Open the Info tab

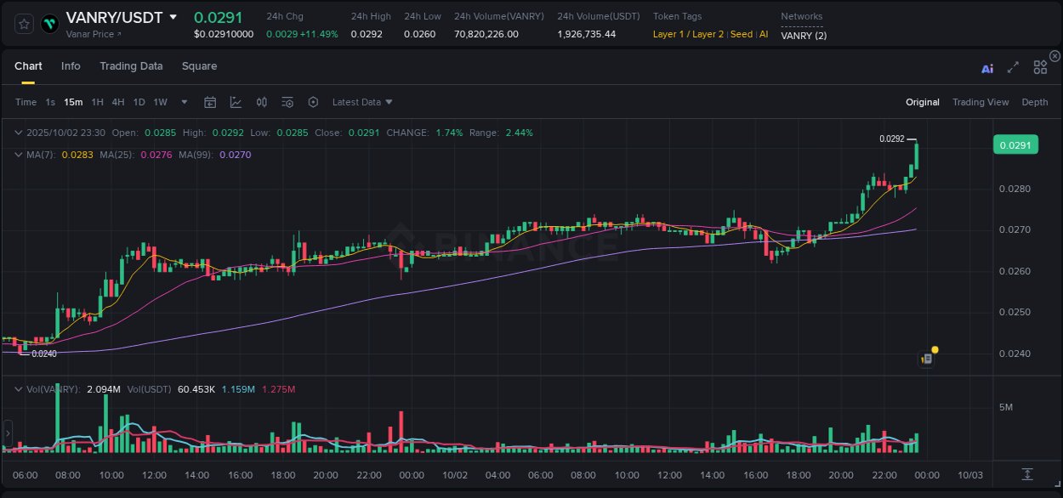click(71, 65)
